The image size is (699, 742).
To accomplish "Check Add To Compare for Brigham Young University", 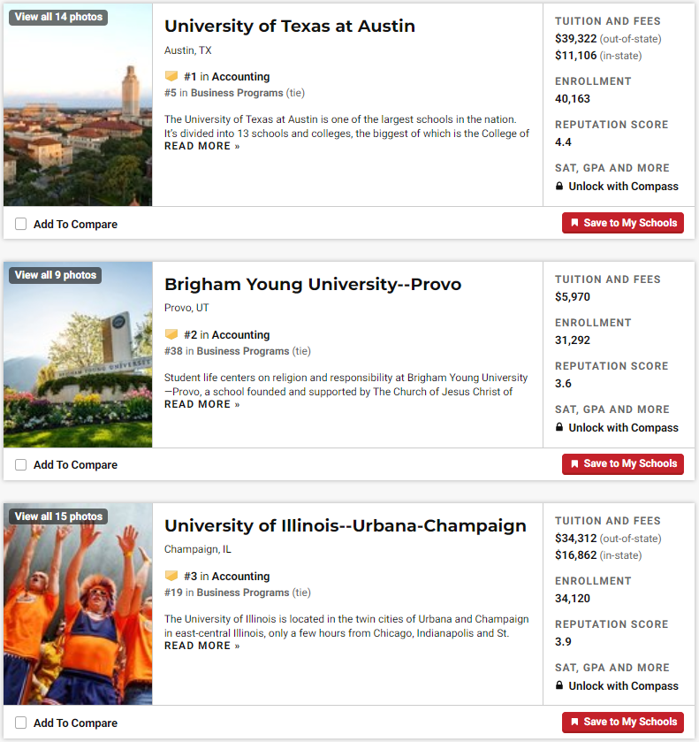I will pos(21,464).
